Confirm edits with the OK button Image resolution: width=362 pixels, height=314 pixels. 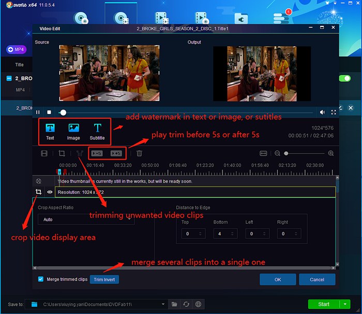(278, 279)
